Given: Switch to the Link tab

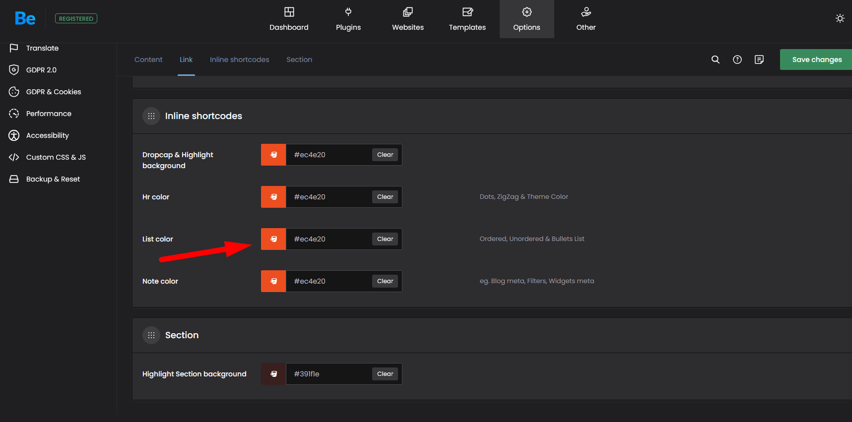Looking at the screenshot, I should (x=186, y=60).
